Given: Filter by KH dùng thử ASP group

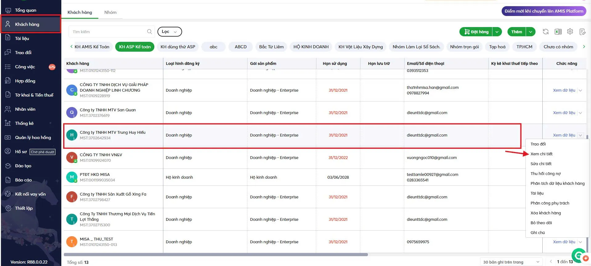Looking at the screenshot, I should point(178,47).
